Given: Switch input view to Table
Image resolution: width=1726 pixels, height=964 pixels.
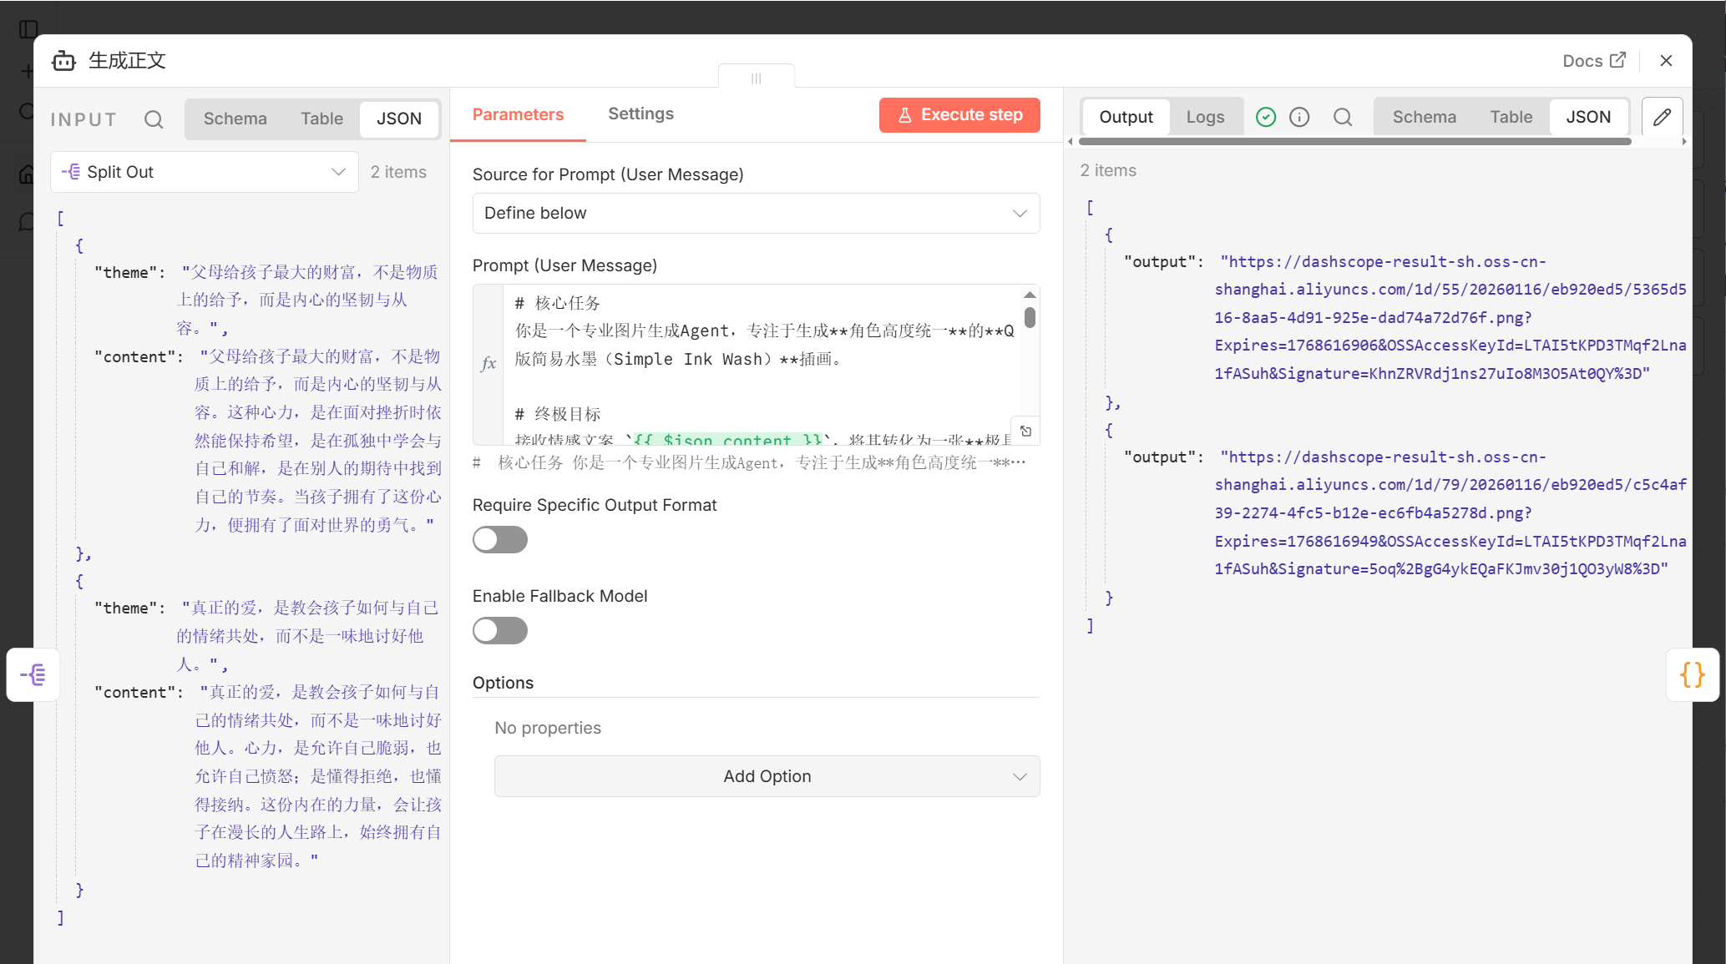Looking at the screenshot, I should point(321,119).
